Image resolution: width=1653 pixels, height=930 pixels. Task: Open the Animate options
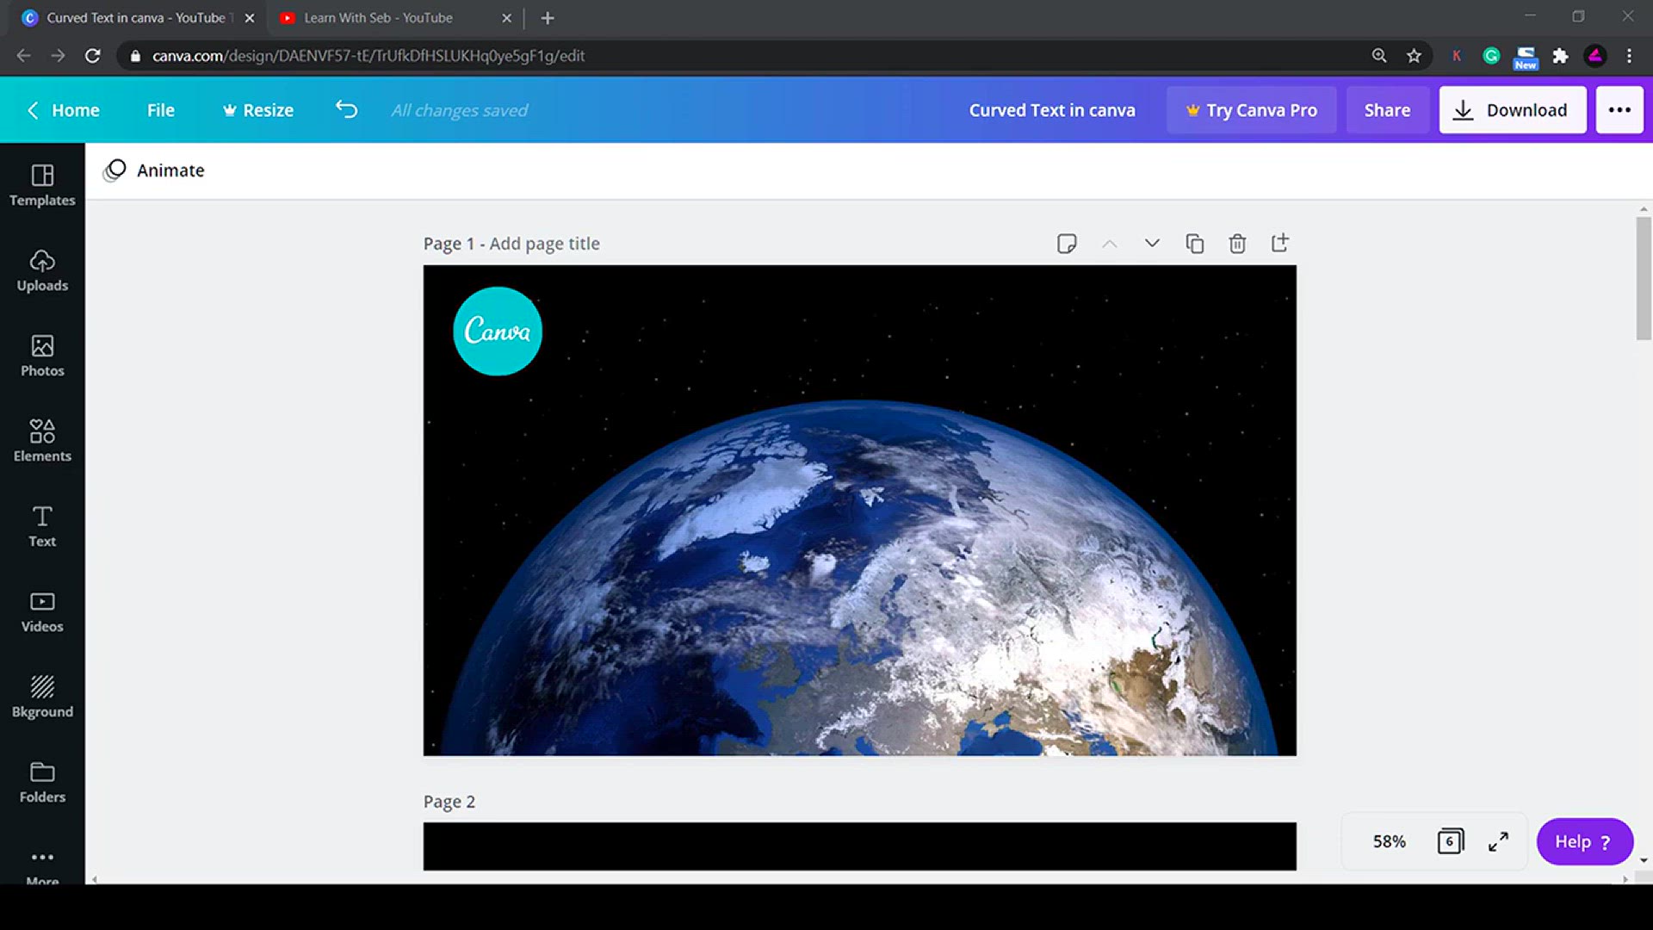(x=154, y=170)
